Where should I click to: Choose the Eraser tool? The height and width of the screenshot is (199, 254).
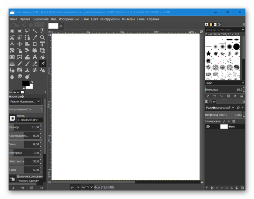point(35,64)
